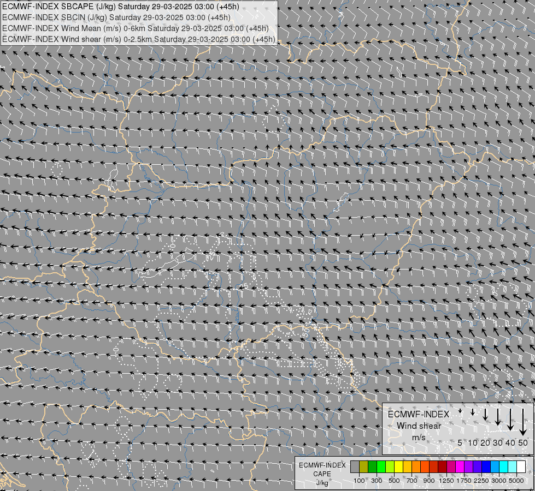Pick the pure yellow CAPE legend swatch
The height and width of the screenshot is (491, 535).
[x=399, y=467]
